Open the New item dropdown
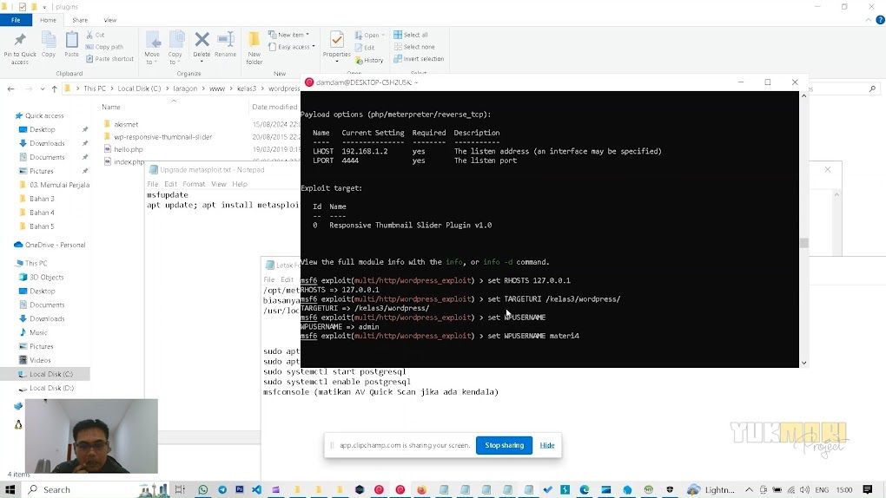 (x=288, y=35)
